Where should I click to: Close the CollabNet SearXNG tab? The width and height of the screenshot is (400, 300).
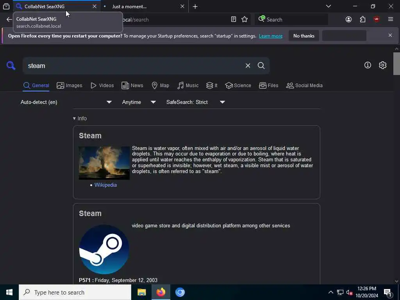pyautogui.click(x=95, y=6)
